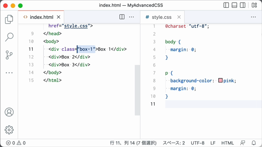Change indentation via スペース: 2
Screen dimensions: 262x147
pyautogui.click(x=174, y=143)
